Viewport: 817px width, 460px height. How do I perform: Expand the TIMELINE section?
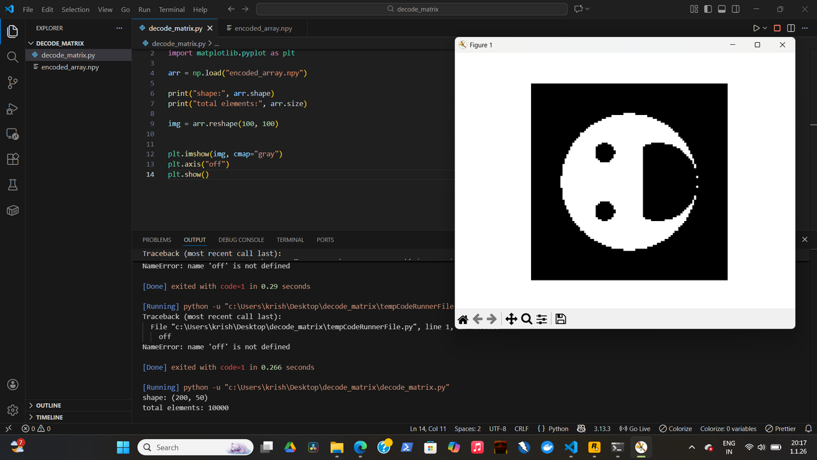coord(49,417)
